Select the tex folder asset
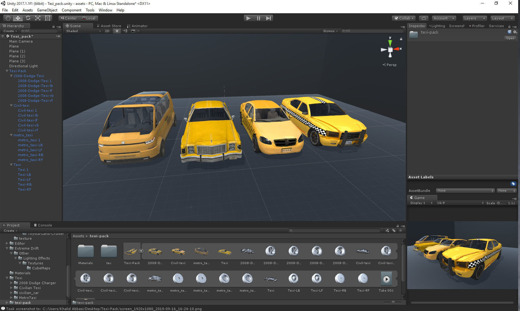 click(x=109, y=254)
